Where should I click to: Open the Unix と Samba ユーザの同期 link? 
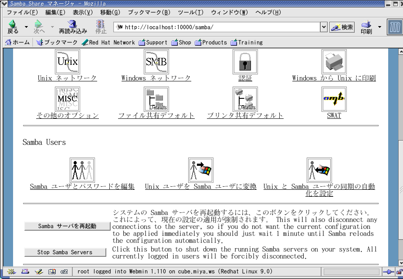[319, 190]
